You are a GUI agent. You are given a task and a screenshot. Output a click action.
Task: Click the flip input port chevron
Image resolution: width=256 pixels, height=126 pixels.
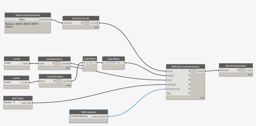189,93
